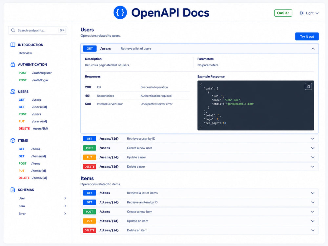Click the PUT badge for /users/{id}
This screenshot has width=328, height=246.
pyautogui.click(x=89, y=157)
